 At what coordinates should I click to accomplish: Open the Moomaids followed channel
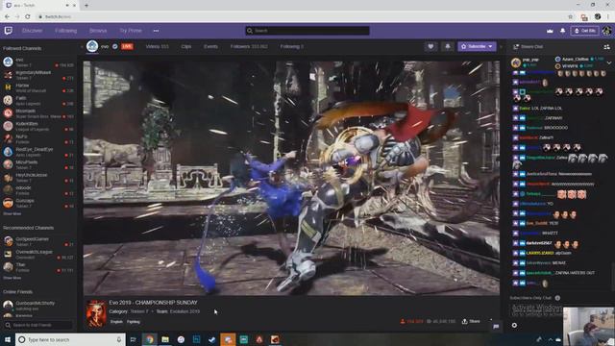38,113
